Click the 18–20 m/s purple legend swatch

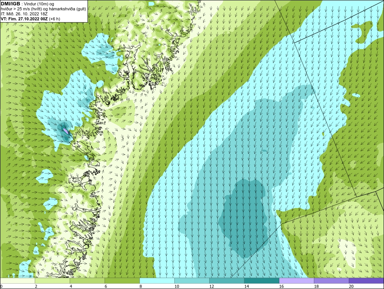tap(332, 281)
